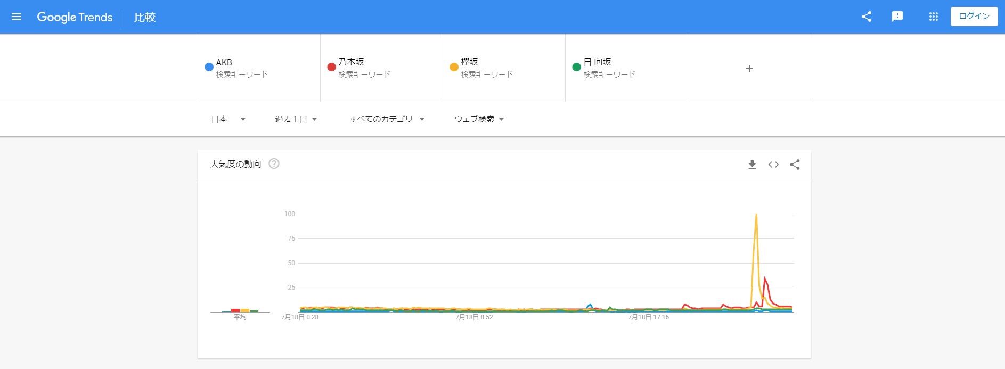This screenshot has height=369, width=1005.
Task: Open the 過去 1 日 time range dropdown
Action: pyautogui.click(x=296, y=119)
